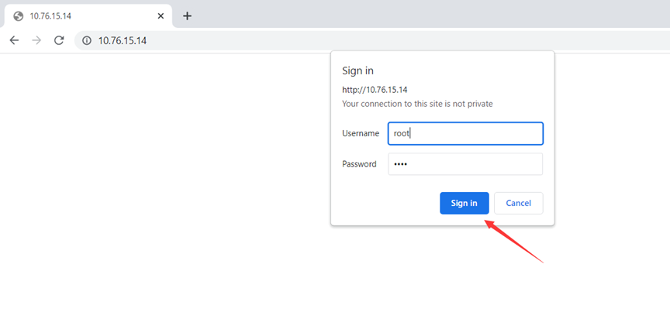Click the http://10.76.15.14 text in dialog

[x=375, y=90]
